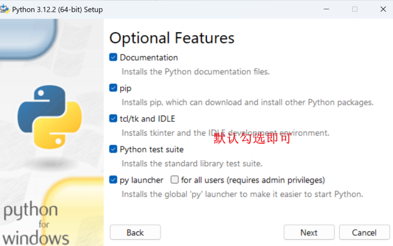Click 'Installs the Python documentation files.' text
The width and height of the screenshot is (393, 246).
click(195, 72)
